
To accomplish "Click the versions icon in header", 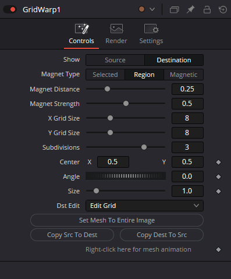I will tap(174, 9).
